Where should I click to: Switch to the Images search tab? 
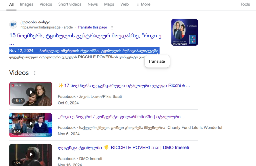26,4
